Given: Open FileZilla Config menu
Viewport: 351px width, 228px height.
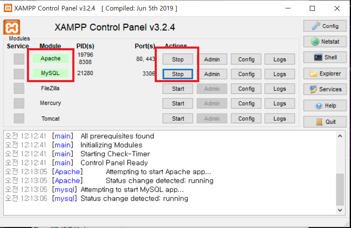Looking at the screenshot, I should [x=246, y=89].
